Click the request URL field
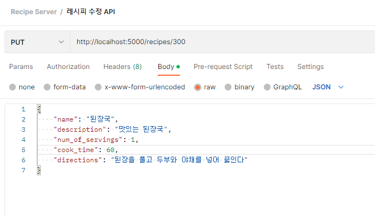375x216 pixels. pos(222,42)
